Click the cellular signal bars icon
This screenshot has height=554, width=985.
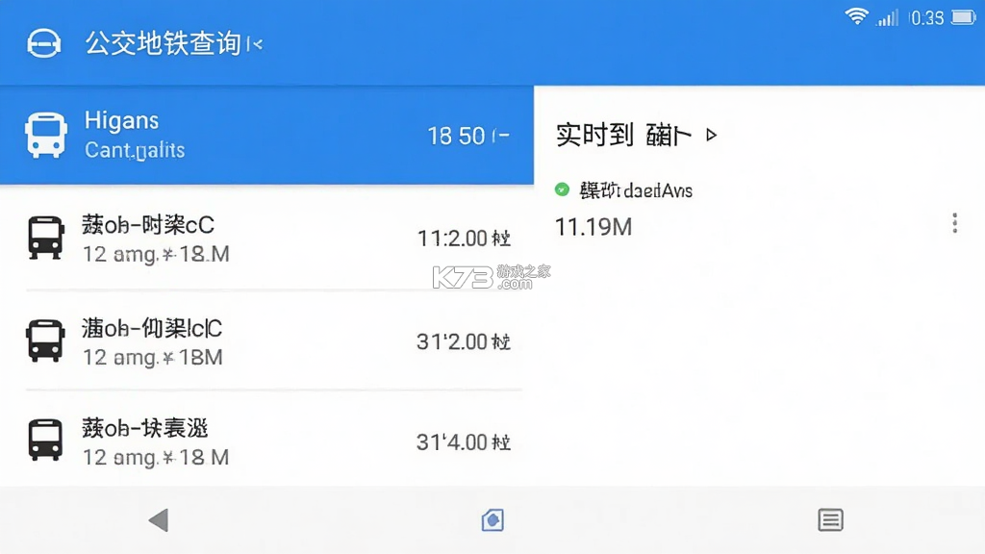[888, 17]
